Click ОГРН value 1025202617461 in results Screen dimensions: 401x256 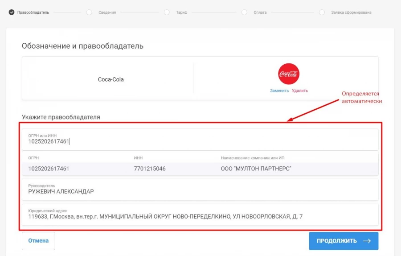49,169
